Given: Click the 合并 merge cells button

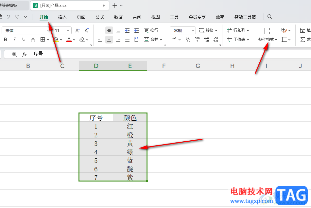Looking at the screenshot, I should (151, 40).
